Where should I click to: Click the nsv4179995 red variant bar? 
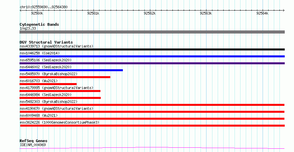point(60,91)
